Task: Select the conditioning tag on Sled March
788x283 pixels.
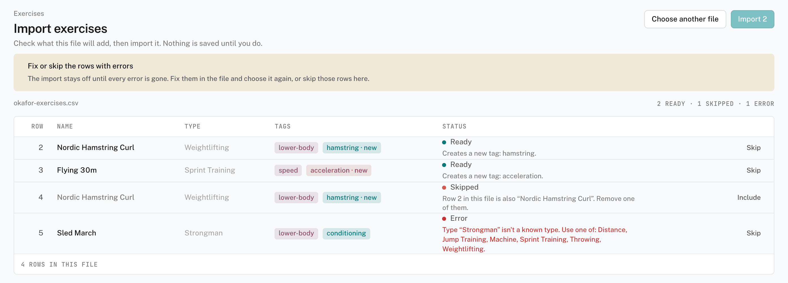Action: click(346, 233)
